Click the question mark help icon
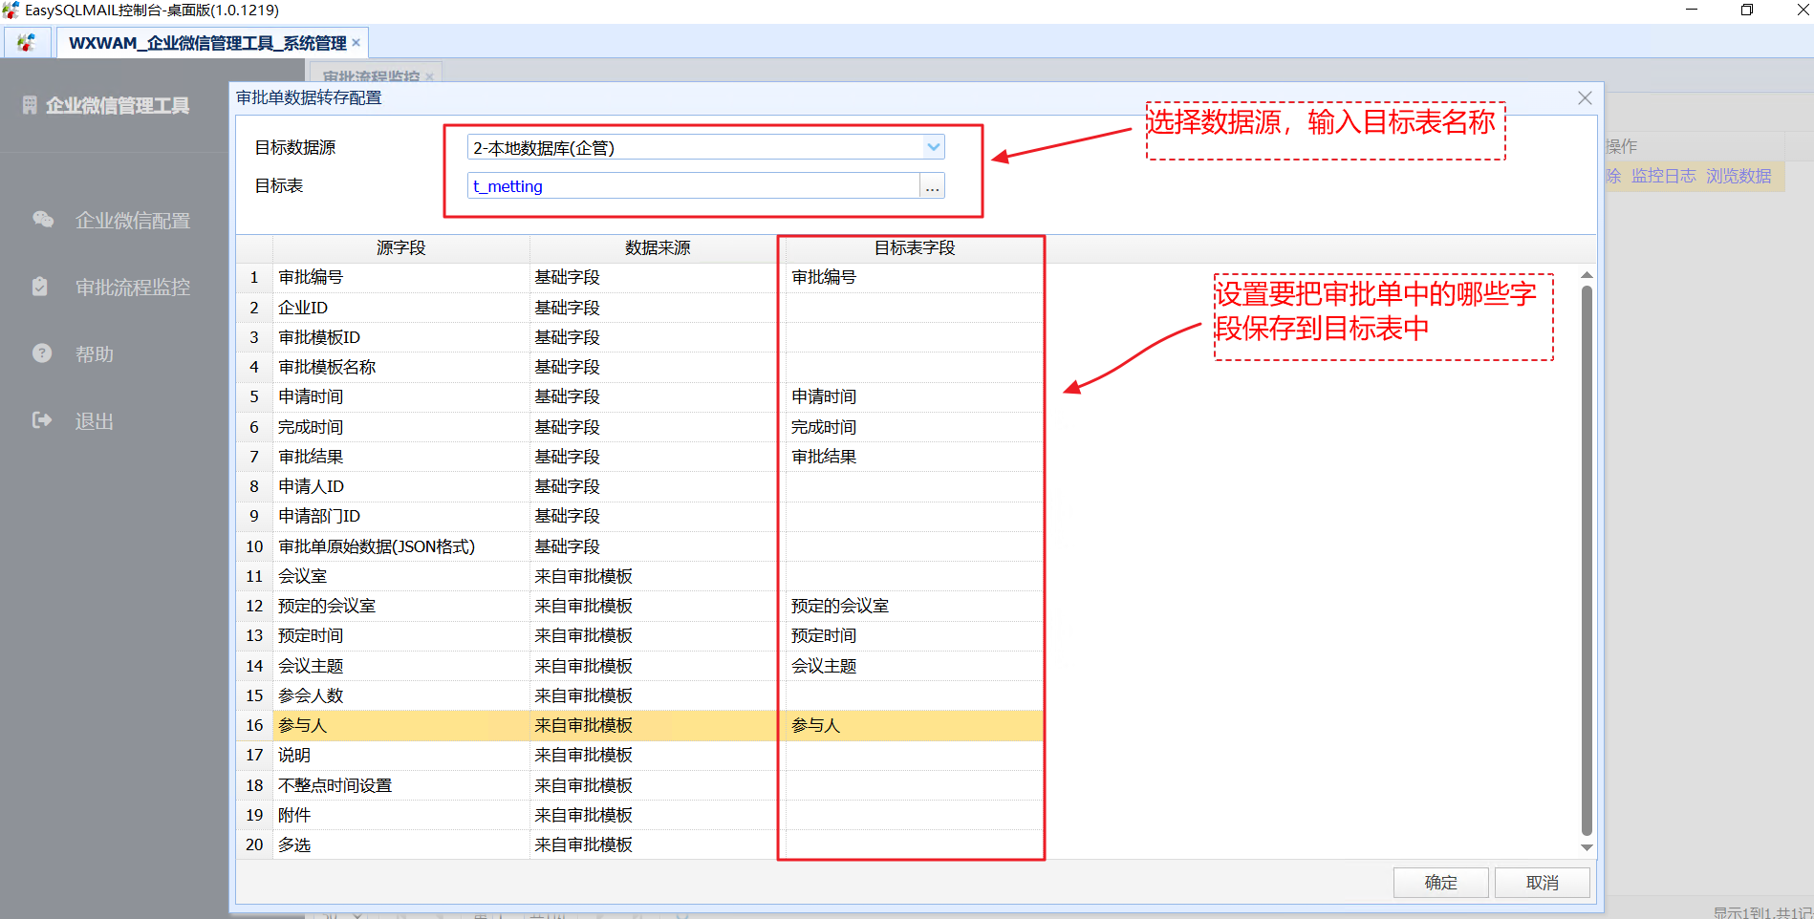 pyautogui.click(x=42, y=353)
